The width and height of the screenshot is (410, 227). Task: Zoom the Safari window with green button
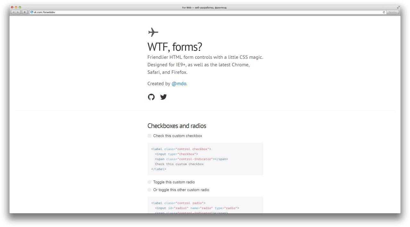[x=20, y=7]
